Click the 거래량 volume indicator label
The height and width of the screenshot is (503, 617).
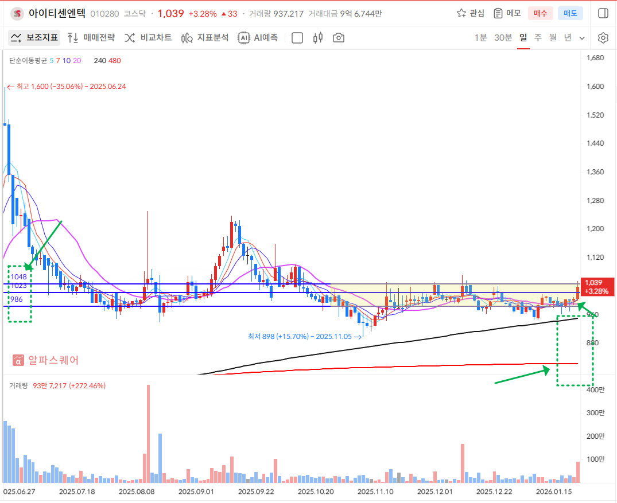pyautogui.click(x=18, y=386)
